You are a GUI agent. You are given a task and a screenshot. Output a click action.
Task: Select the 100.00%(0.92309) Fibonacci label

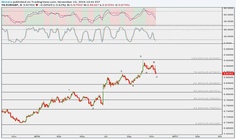206,58
